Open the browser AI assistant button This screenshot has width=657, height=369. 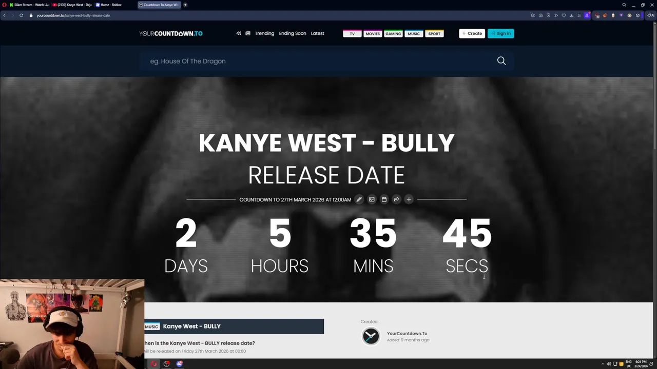pos(651,15)
